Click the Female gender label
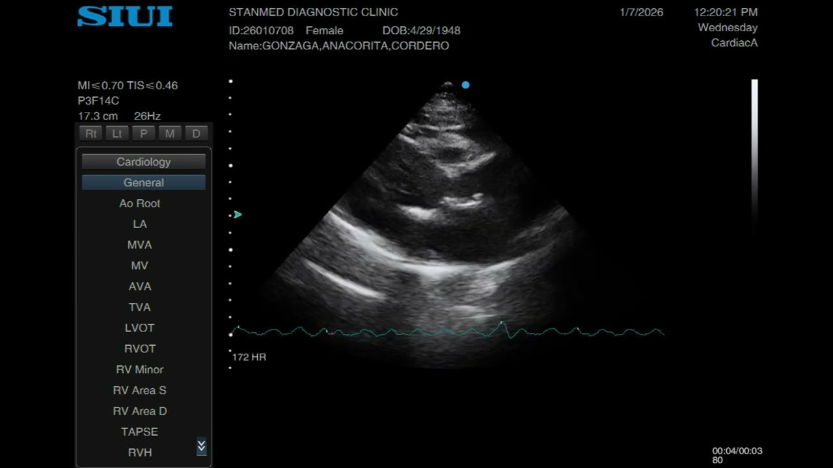The width and height of the screenshot is (833, 468). (325, 31)
